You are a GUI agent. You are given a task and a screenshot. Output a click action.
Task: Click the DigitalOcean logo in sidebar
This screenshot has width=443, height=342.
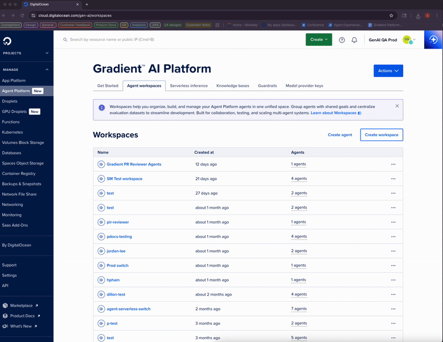7,40
